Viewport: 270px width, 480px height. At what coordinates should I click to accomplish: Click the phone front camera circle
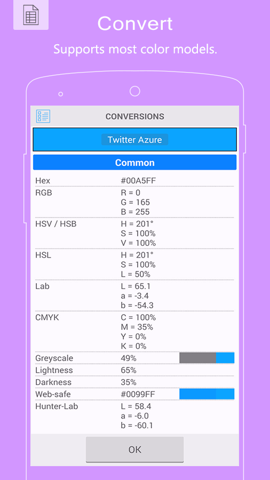[x=134, y=91]
